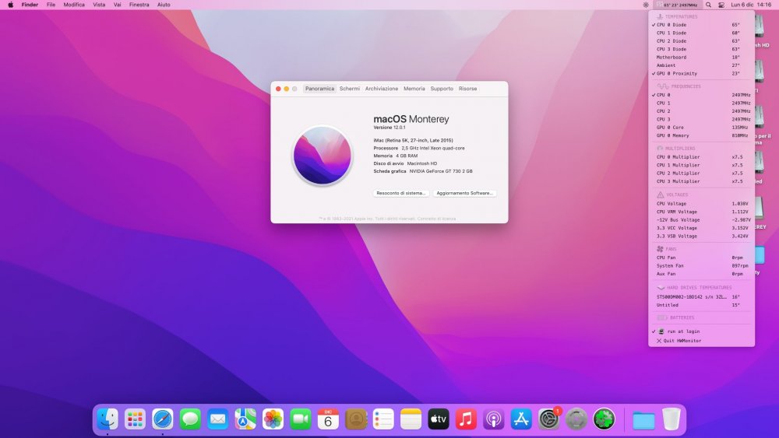Select the Panoramica tab
The width and height of the screenshot is (779, 438).
319,88
